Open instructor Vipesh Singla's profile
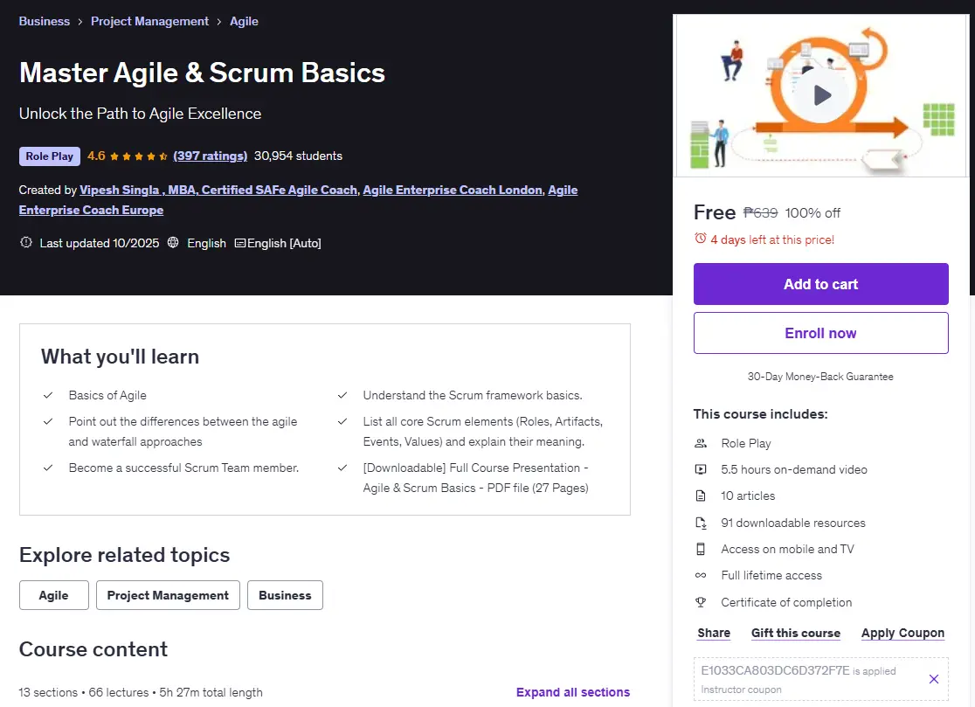This screenshot has height=707, width=975. point(218,190)
